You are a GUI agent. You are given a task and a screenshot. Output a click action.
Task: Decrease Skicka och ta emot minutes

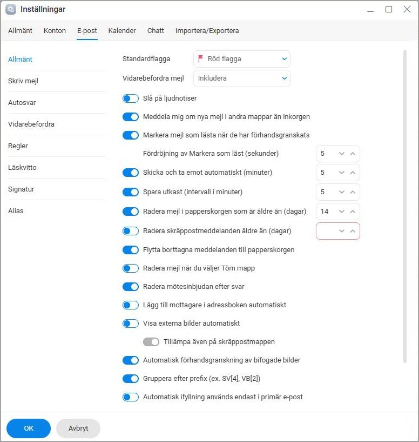click(342, 173)
